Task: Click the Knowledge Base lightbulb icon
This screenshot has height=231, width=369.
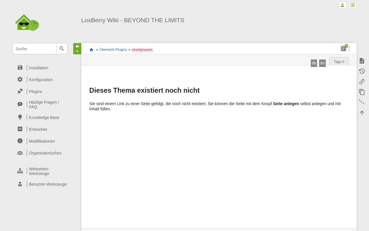Action: [20, 117]
